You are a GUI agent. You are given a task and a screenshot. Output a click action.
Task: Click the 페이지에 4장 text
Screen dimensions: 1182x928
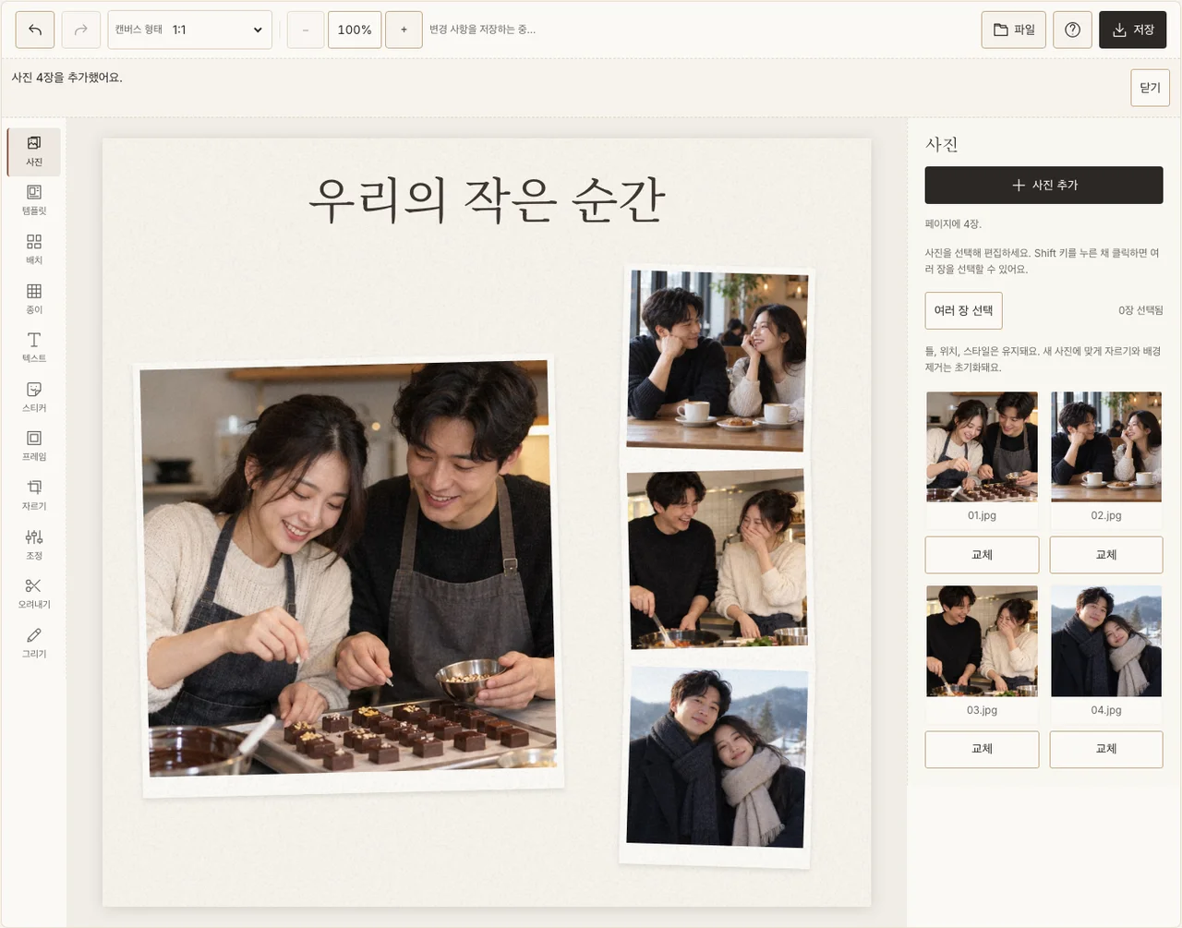coord(953,223)
